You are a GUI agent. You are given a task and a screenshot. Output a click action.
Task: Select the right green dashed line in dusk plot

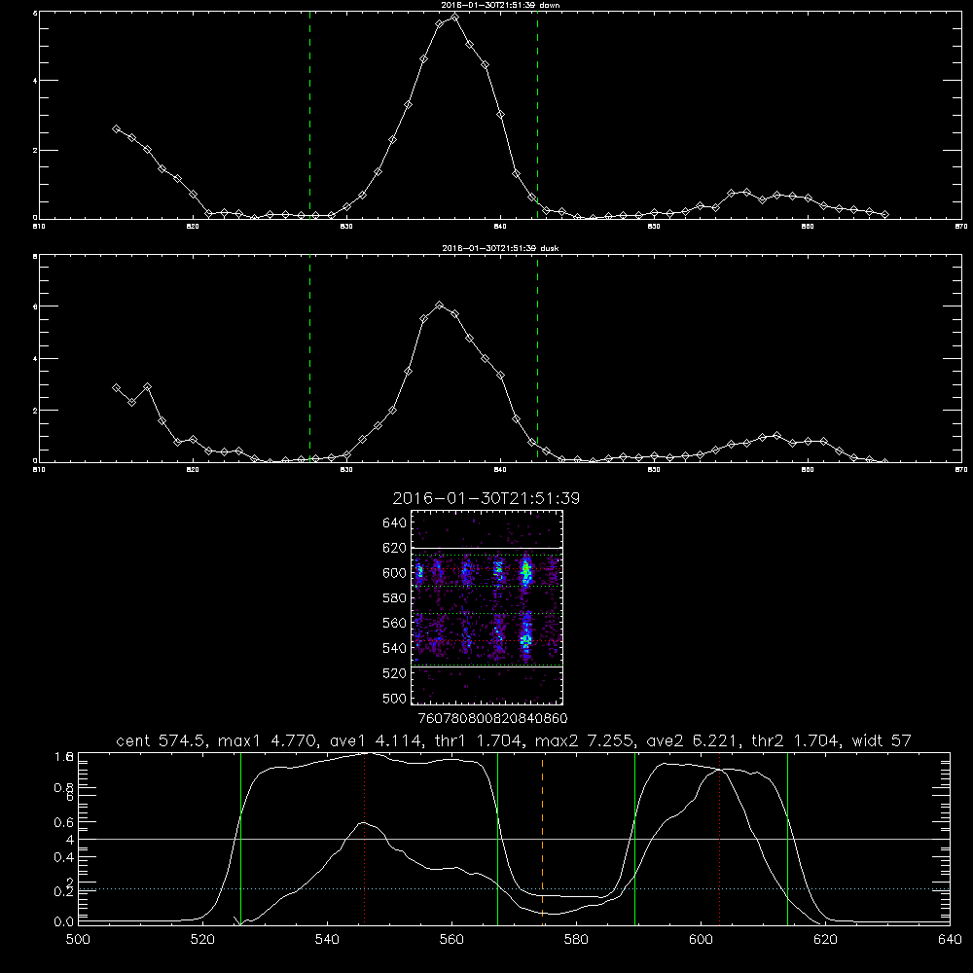(537, 358)
